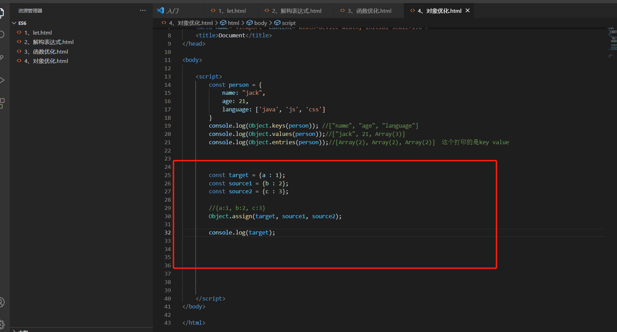Click the 这个打印的是key value comment
Screen dimensions: 617x332
coord(475,142)
